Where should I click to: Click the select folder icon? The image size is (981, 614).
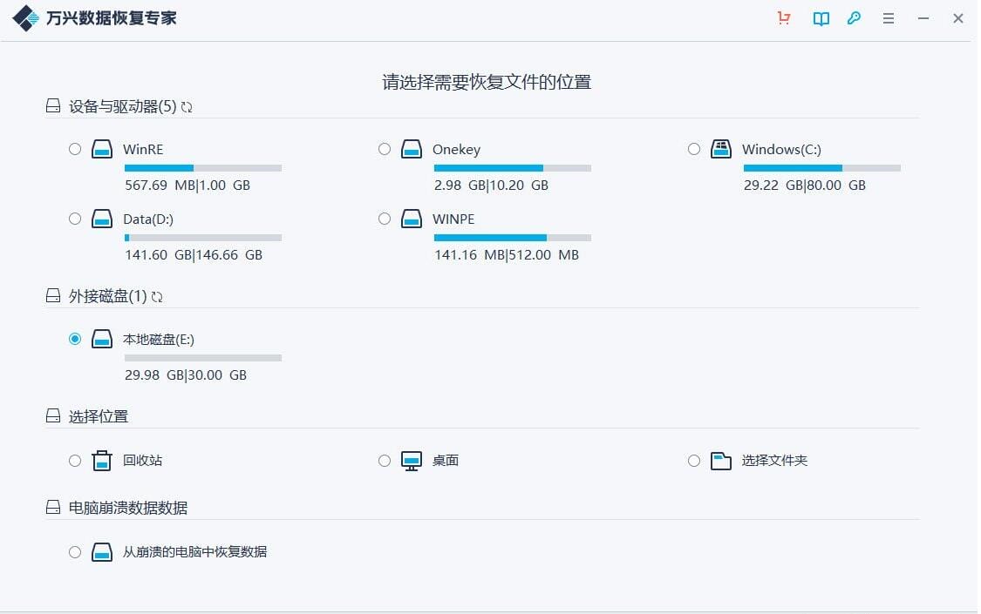coord(720,461)
